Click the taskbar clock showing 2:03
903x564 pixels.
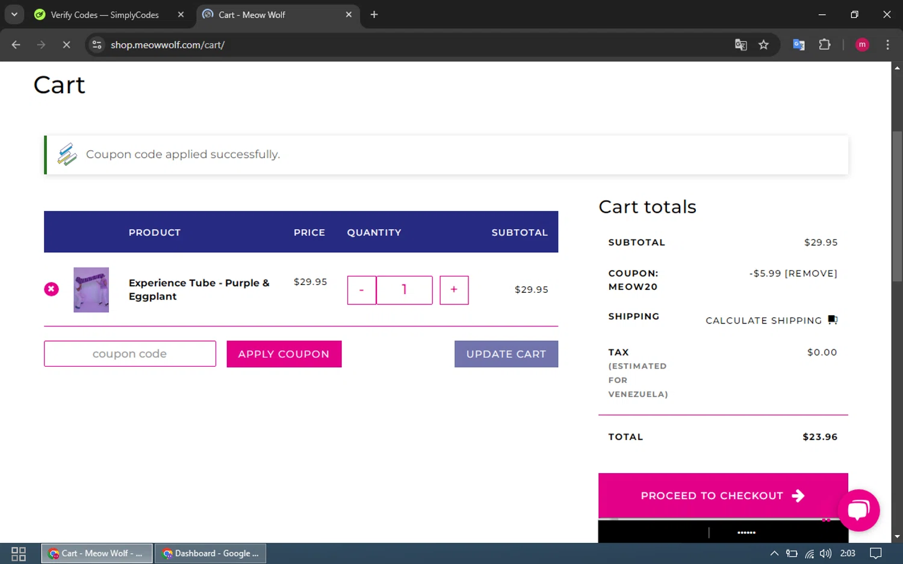point(848,553)
